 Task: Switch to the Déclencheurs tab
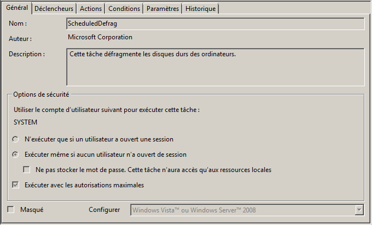click(54, 9)
